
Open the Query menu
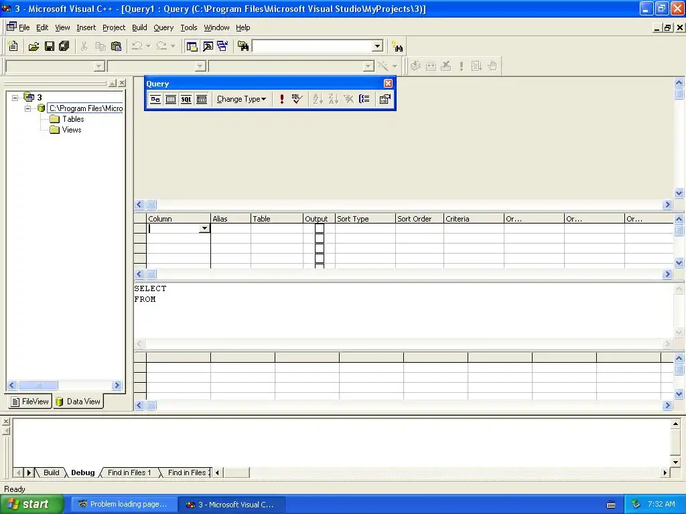coord(163,27)
